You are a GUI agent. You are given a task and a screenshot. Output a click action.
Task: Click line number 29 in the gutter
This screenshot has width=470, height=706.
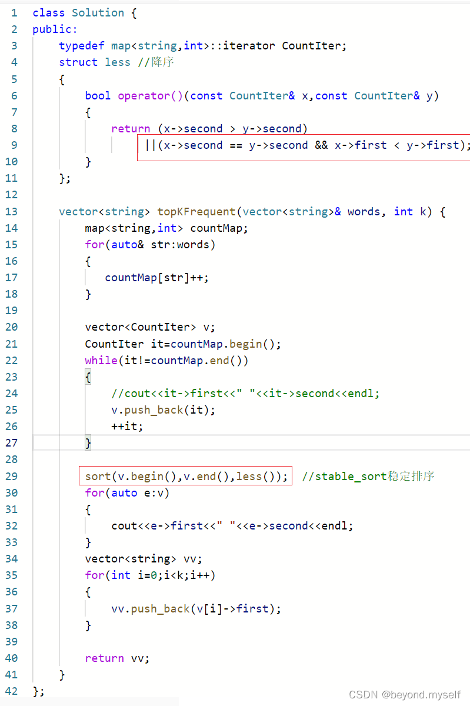coord(11,476)
